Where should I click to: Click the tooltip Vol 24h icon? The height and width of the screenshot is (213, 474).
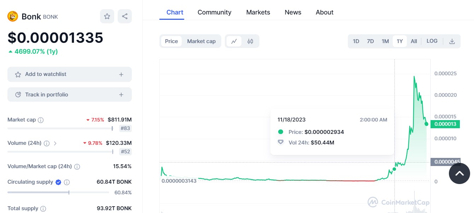coord(281,142)
